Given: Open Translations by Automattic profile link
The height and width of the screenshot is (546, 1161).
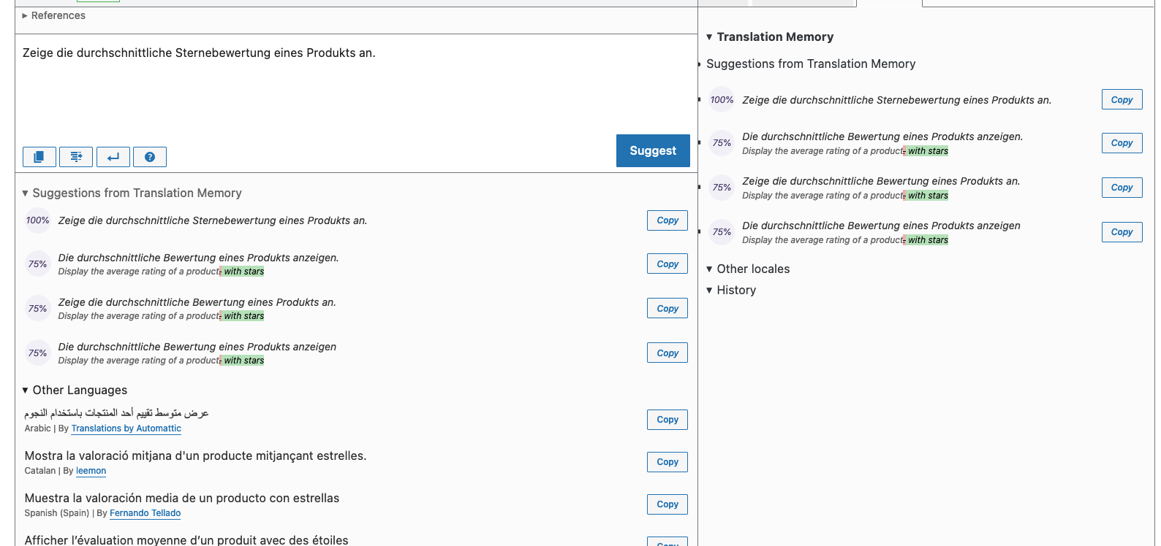Looking at the screenshot, I should 126,428.
